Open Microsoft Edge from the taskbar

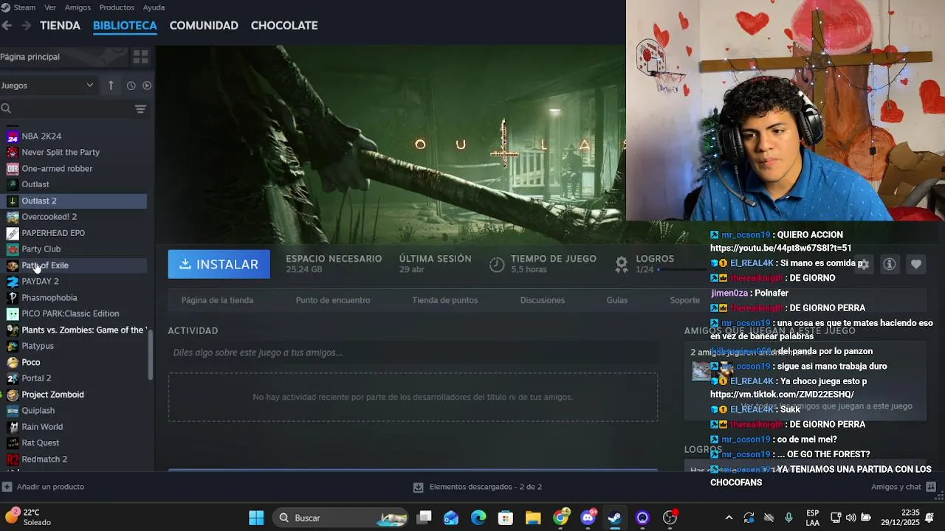click(x=478, y=518)
